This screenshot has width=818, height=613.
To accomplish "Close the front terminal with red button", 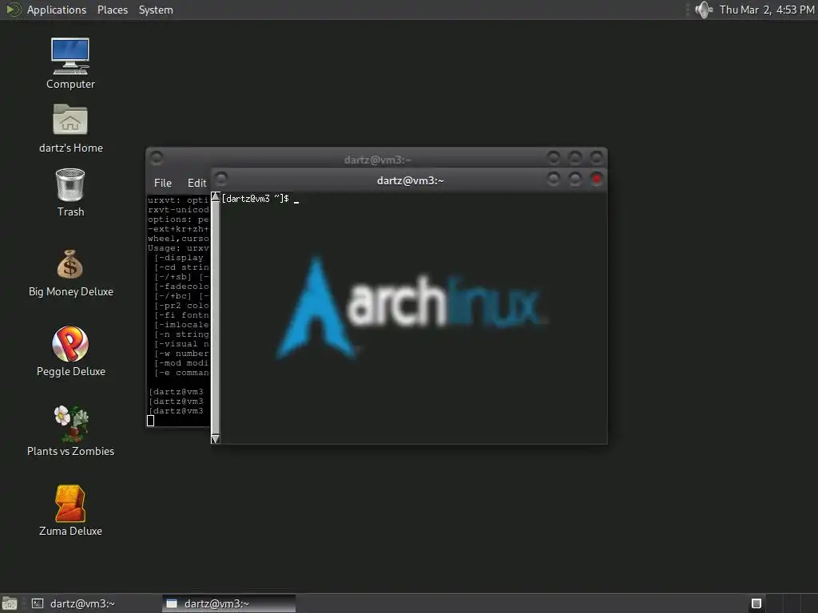I will pyautogui.click(x=596, y=179).
